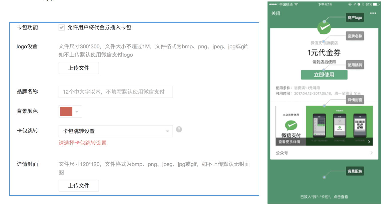Tap the three-dot more menu icon

[x=373, y=13]
